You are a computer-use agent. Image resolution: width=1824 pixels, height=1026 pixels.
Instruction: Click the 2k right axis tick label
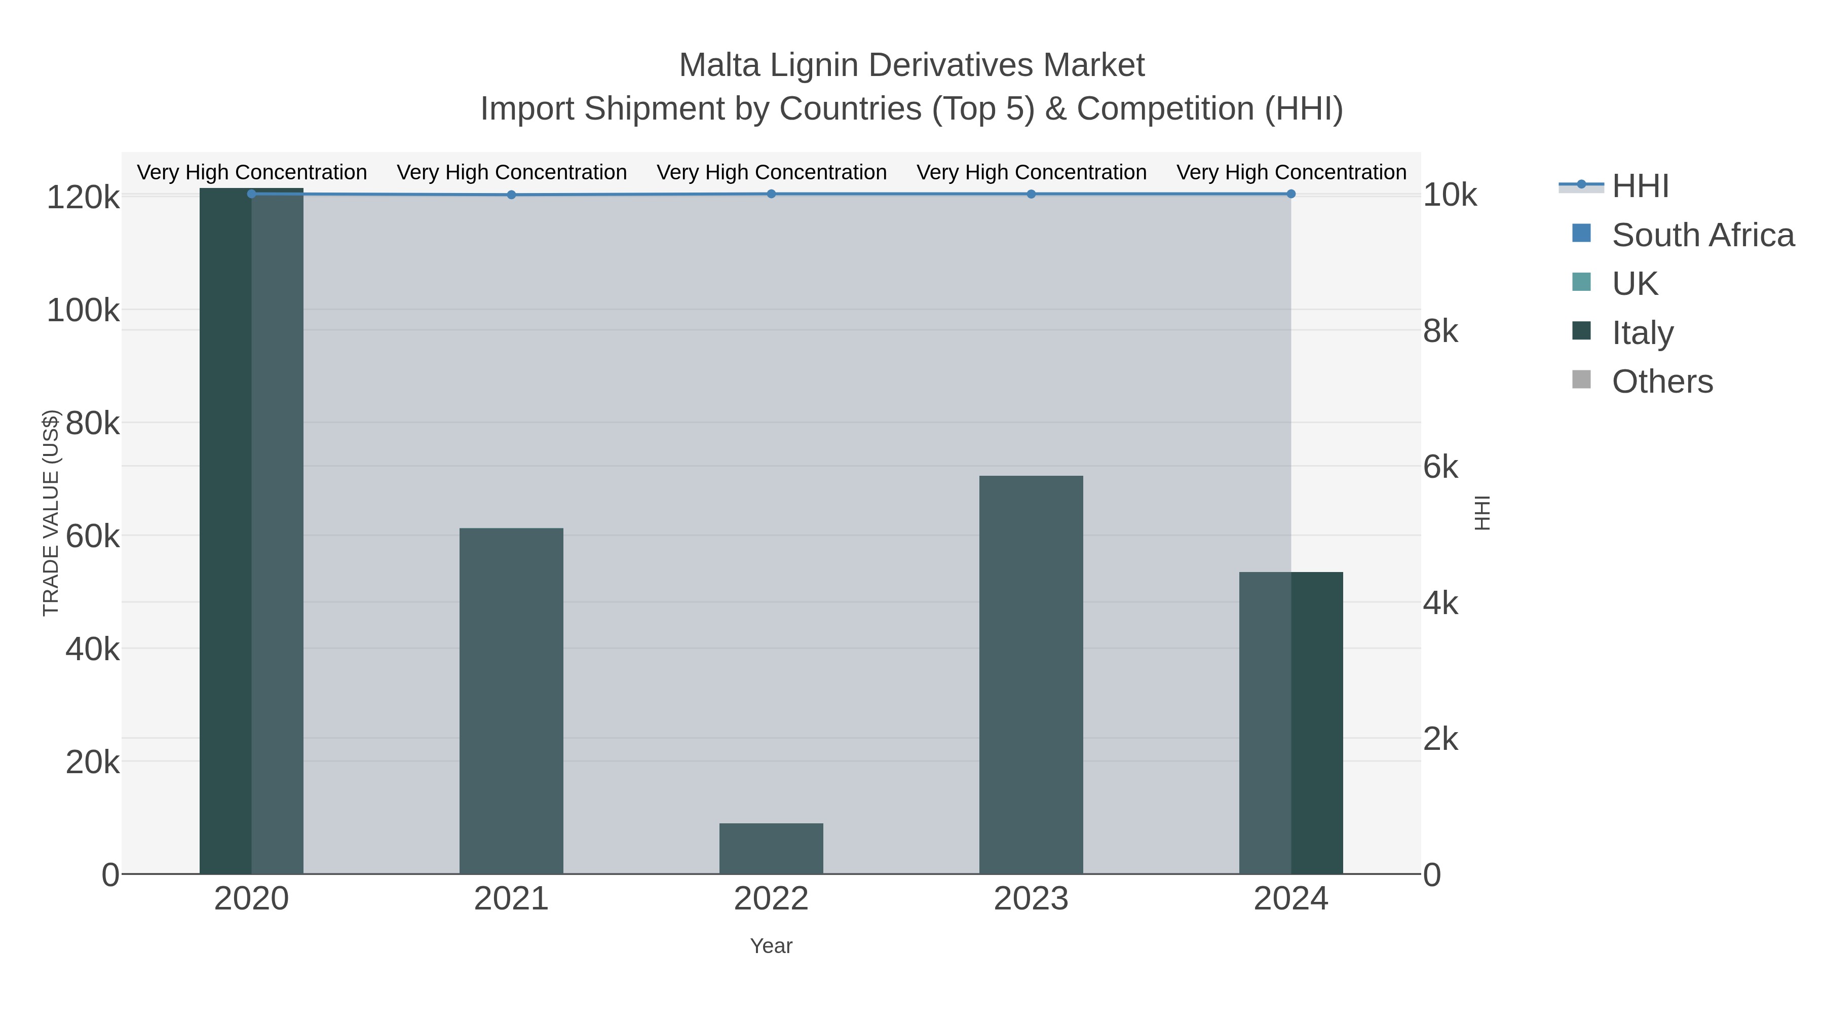(x=1441, y=739)
